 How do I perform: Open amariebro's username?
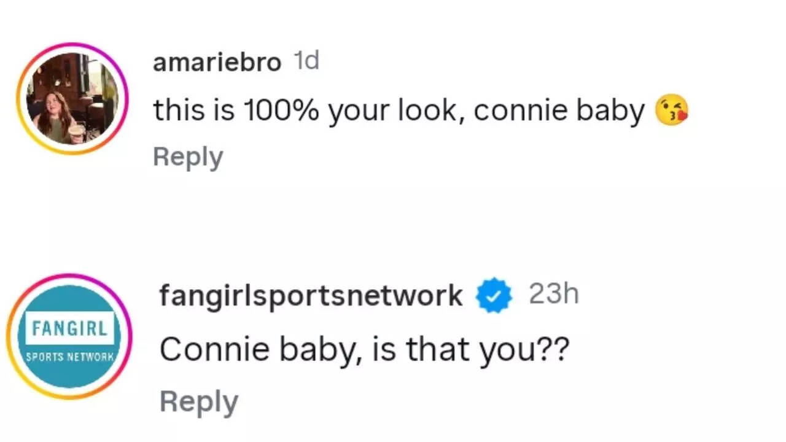216,61
